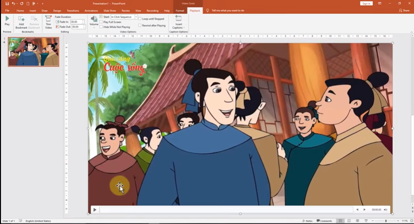Click English (United States) language indicator
This screenshot has height=224, width=414.
(38, 221)
